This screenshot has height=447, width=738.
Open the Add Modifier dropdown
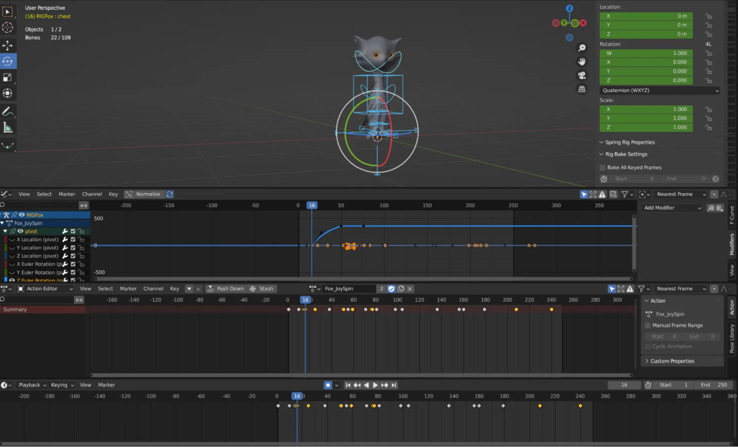coord(673,208)
